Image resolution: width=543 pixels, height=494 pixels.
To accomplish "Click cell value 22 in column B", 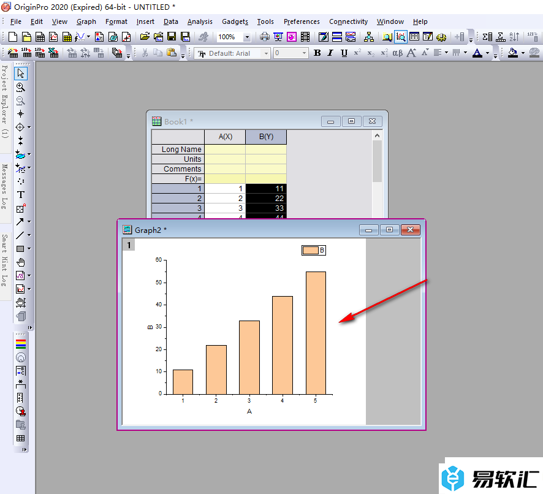I will pos(266,198).
